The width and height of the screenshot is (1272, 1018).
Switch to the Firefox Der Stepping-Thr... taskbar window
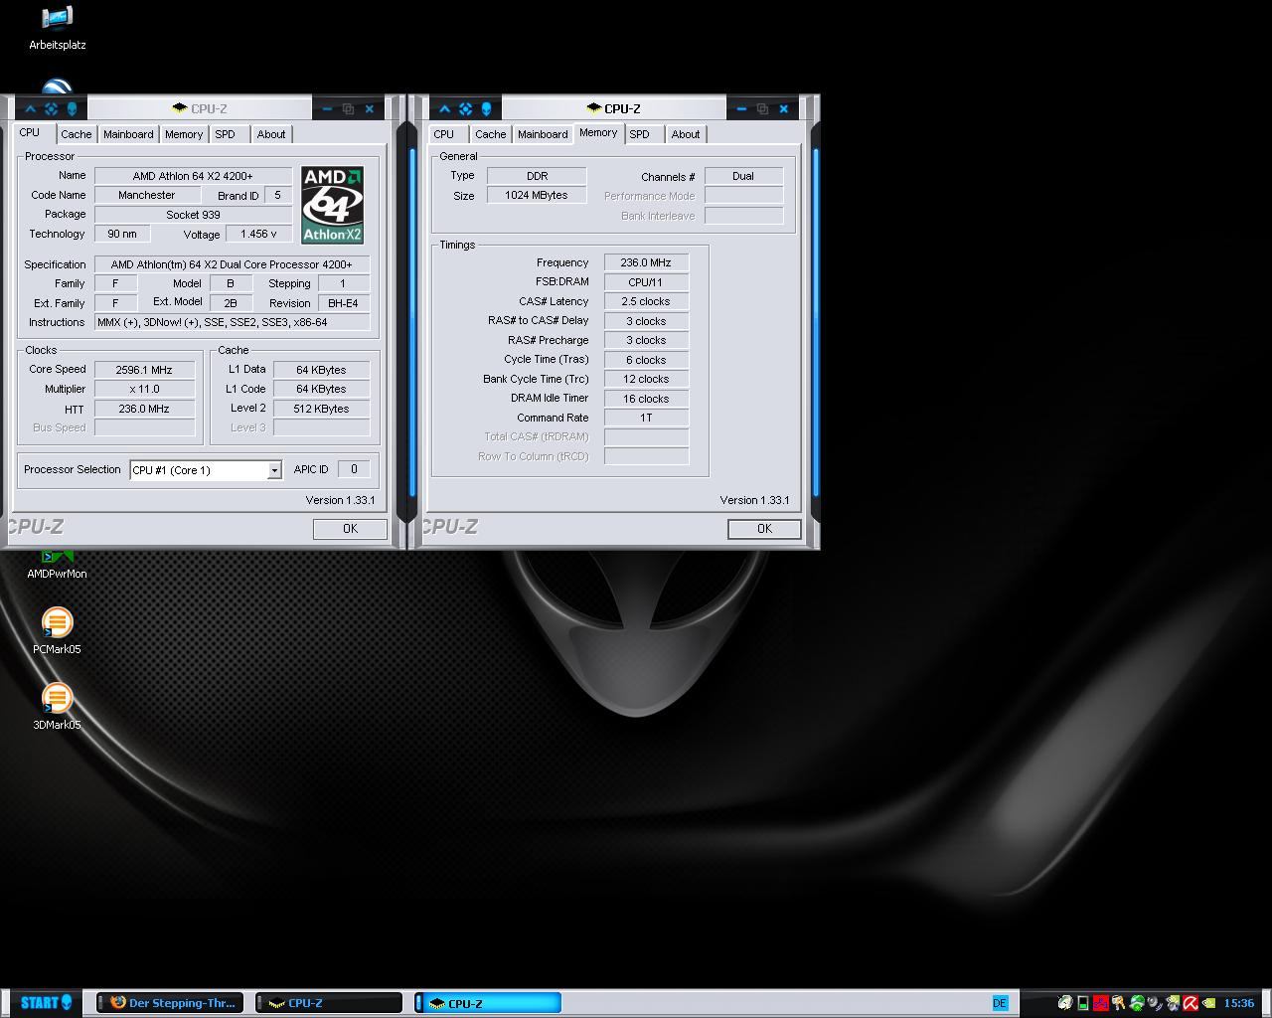pyautogui.click(x=170, y=1003)
